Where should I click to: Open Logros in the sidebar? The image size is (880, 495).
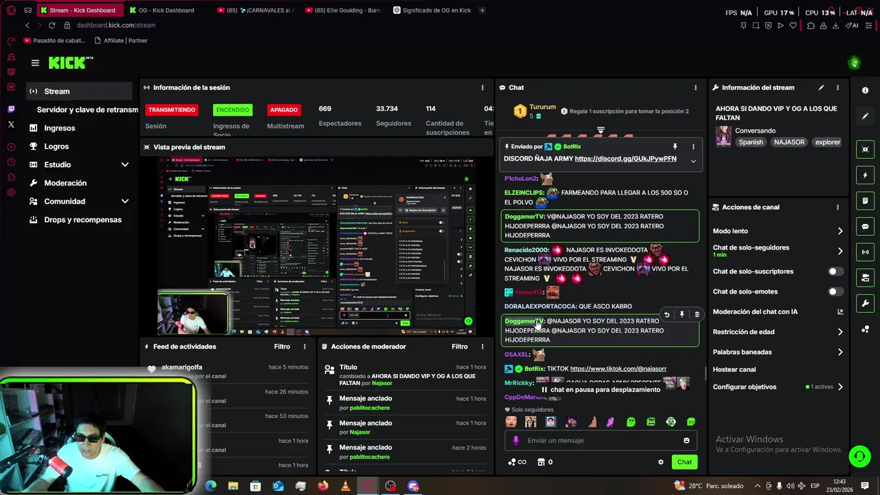[x=56, y=146]
